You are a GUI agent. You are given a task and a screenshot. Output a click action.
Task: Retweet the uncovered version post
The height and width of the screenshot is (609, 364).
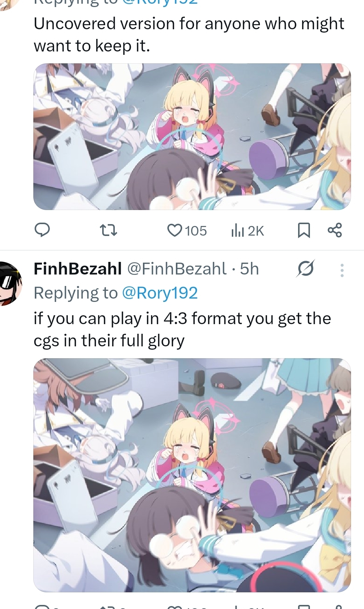tap(109, 230)
